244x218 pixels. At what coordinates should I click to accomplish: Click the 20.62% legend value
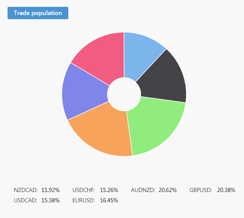[x=168, y=190]
